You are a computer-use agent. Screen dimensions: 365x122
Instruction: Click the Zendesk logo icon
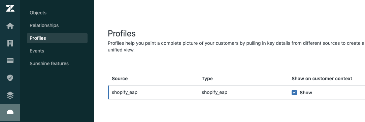click(10, 8)
